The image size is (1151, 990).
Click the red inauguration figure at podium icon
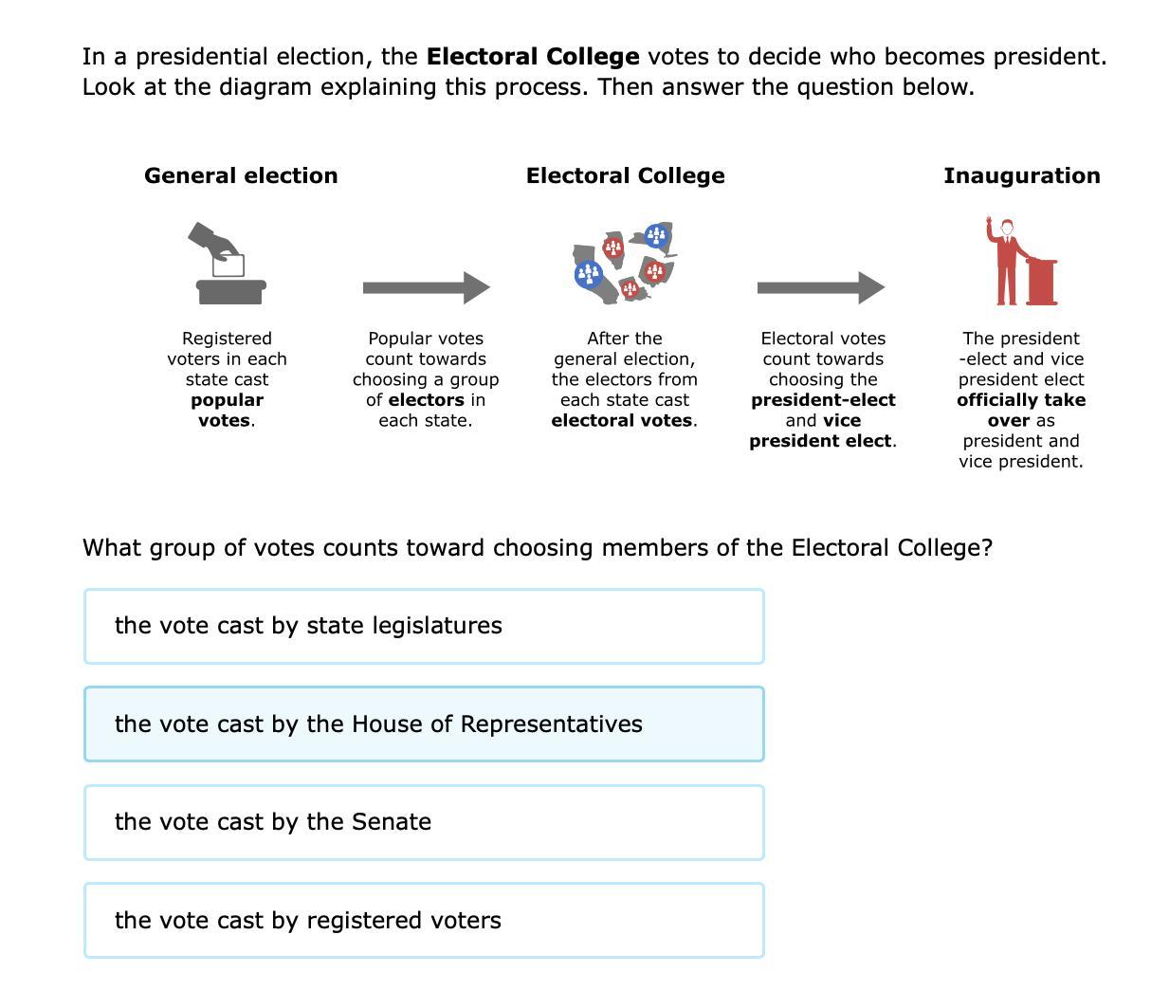[x=1021, y=263]
